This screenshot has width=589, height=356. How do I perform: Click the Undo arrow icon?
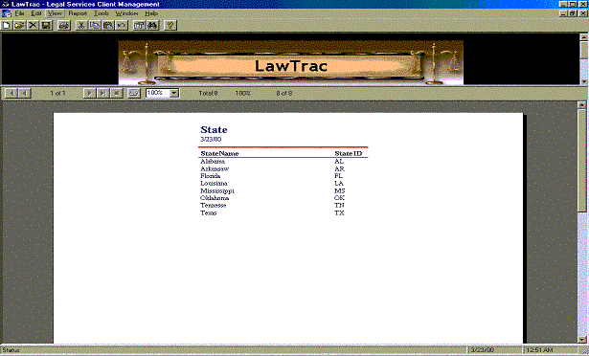point(122,25)
